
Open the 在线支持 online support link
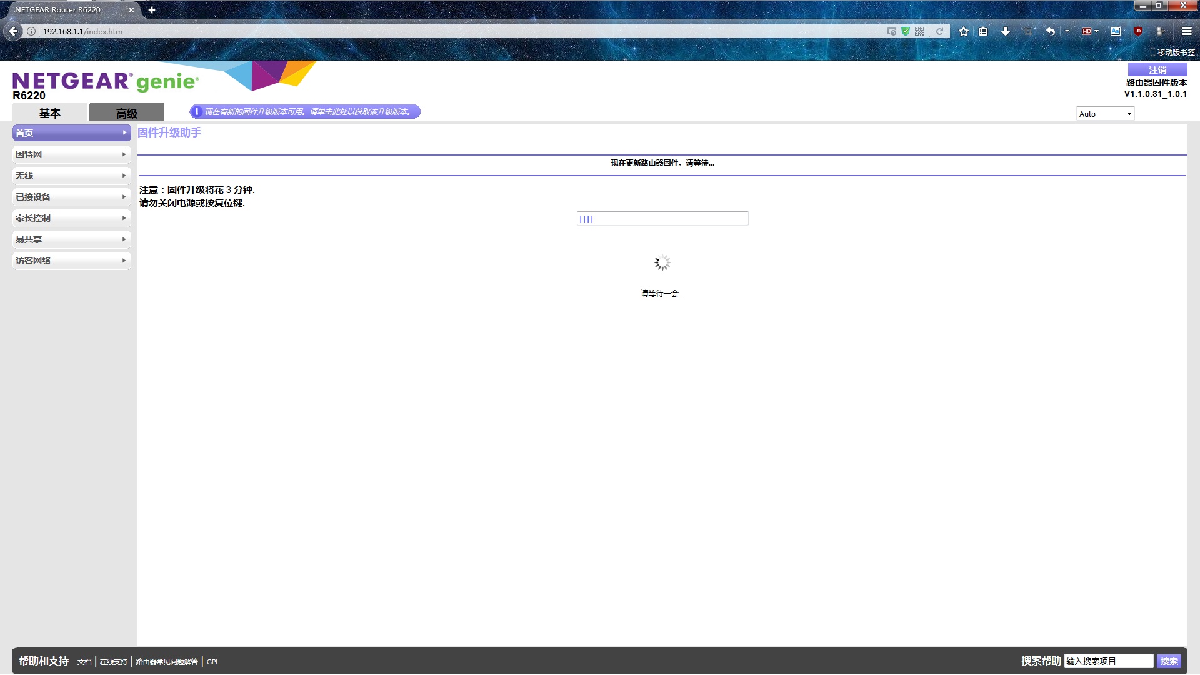tap(114, 662)
